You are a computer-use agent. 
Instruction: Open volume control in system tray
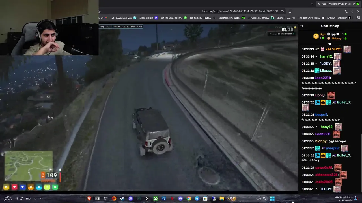click(16, 198)
